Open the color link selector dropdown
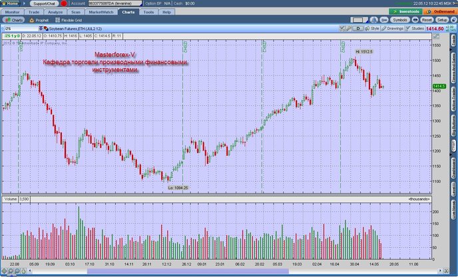Screen dimensions: 458x277 pos(359,20)
